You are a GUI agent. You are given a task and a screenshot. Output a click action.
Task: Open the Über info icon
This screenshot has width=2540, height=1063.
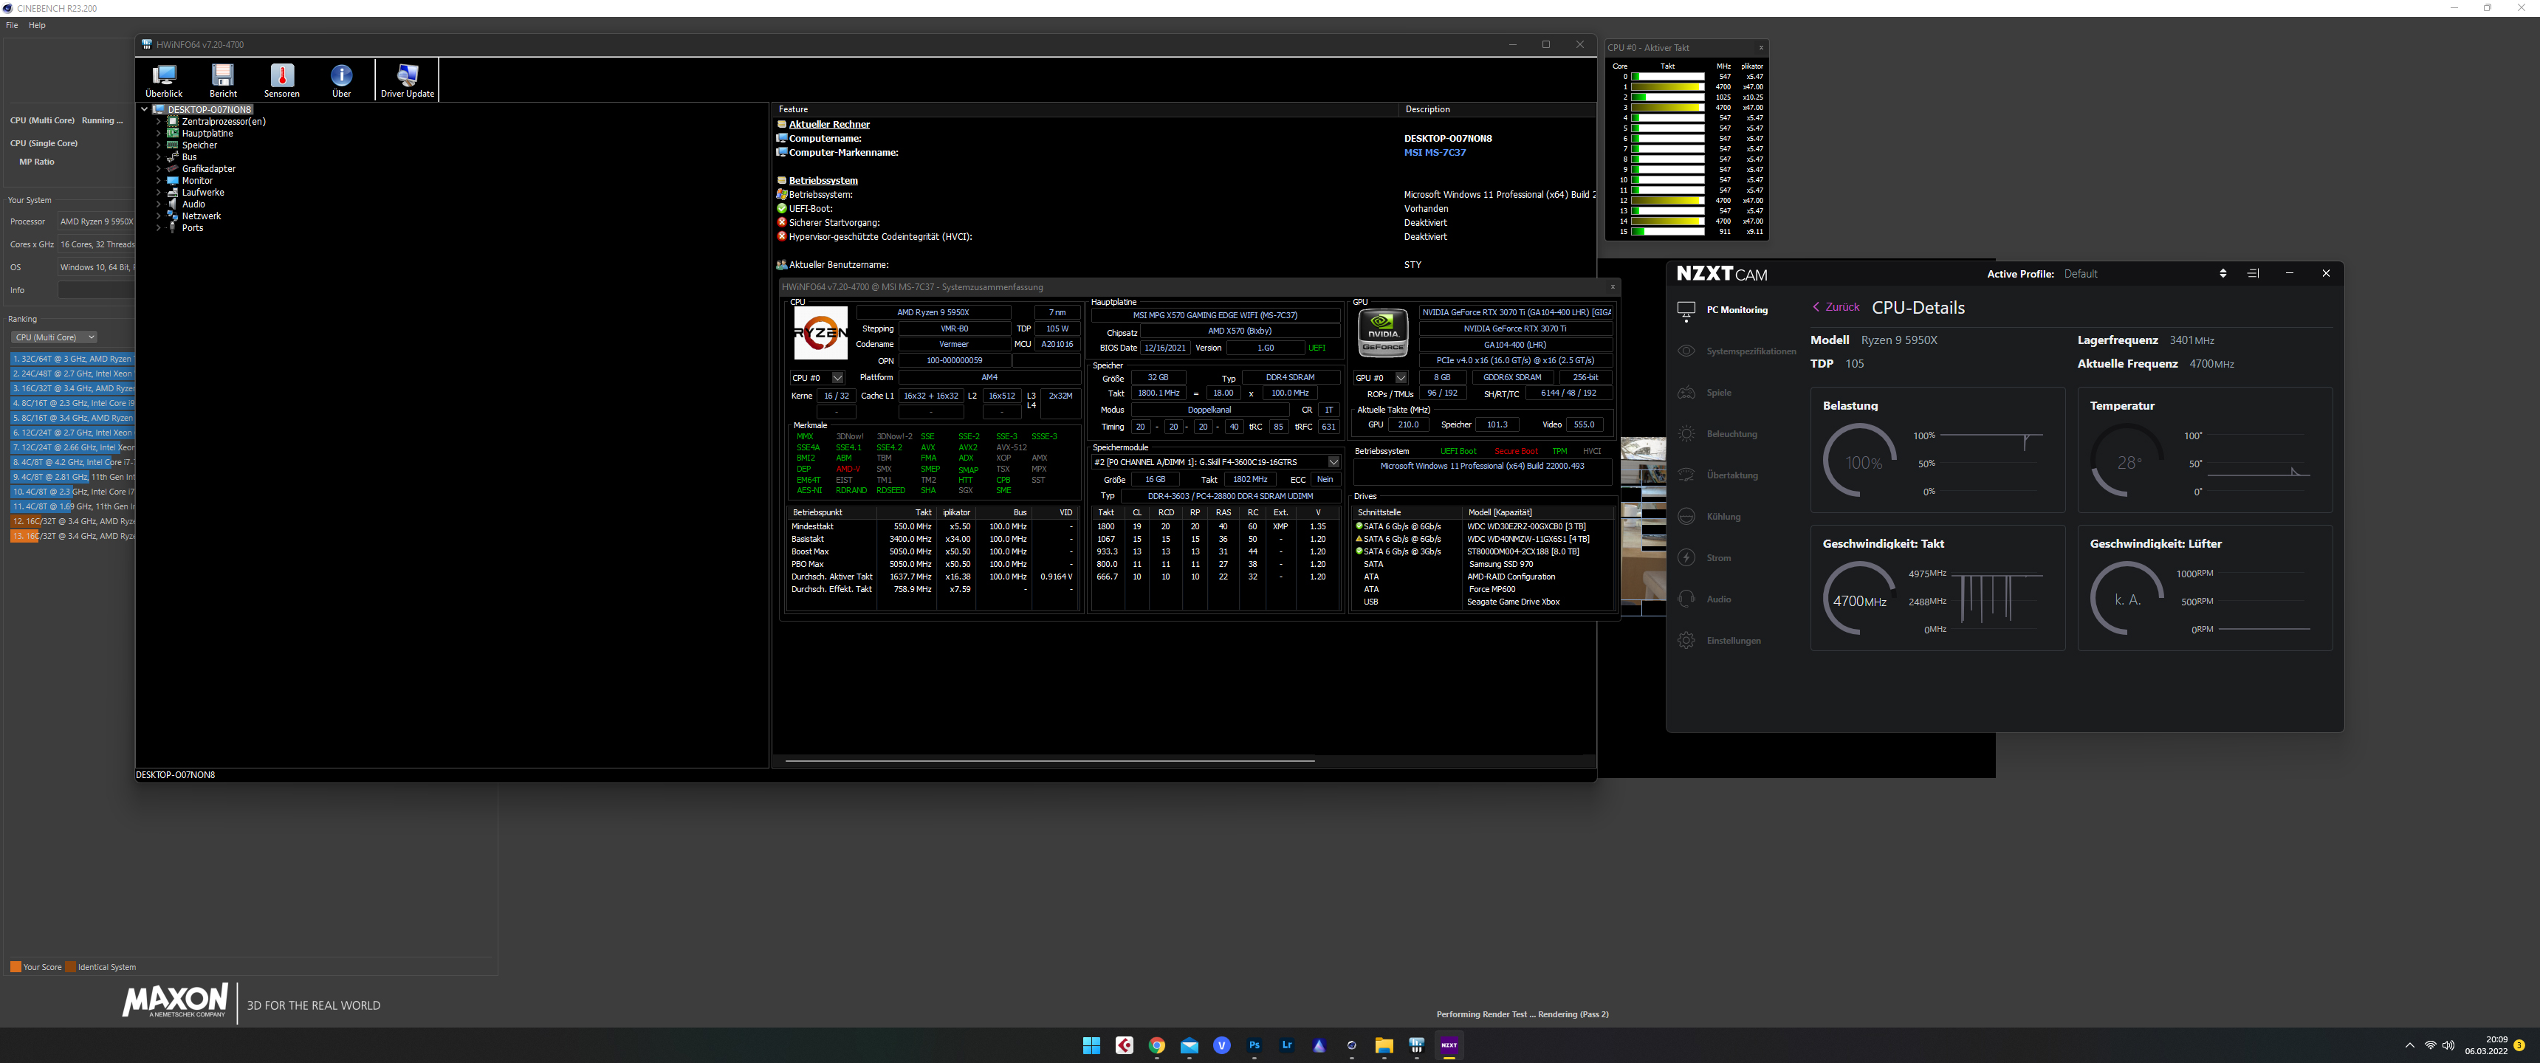341,79
